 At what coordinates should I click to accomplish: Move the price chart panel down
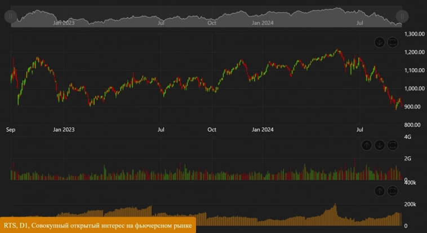pyautogui.click(x=380, y=42)
